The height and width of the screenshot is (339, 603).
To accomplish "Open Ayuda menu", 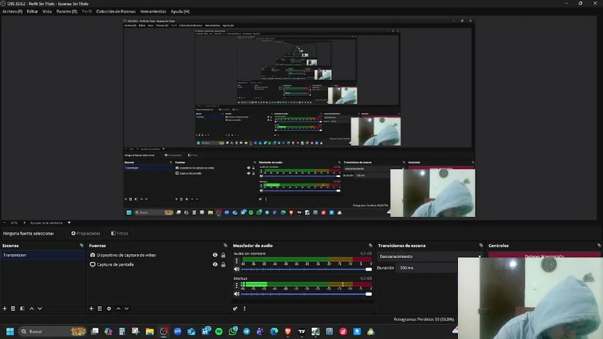I will (x=180, y=11).
